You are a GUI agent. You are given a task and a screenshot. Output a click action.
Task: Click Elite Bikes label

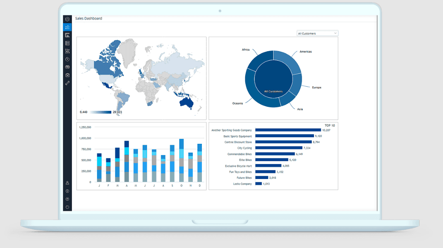(x=246, y=160)
